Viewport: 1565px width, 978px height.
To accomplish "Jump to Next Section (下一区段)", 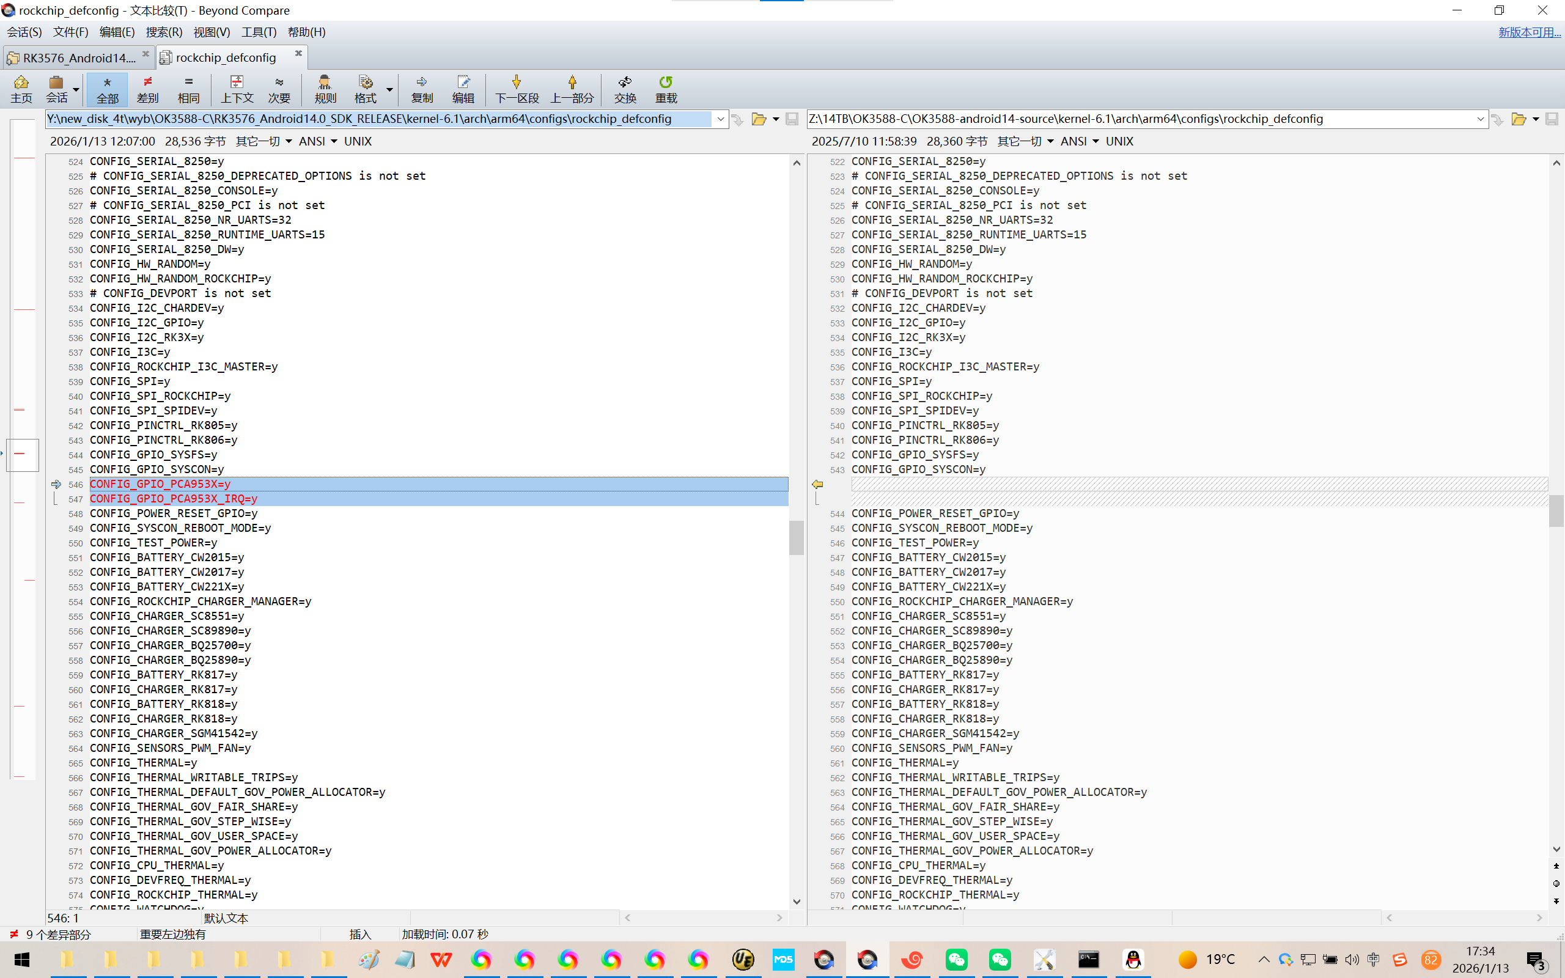I will 516,89.
